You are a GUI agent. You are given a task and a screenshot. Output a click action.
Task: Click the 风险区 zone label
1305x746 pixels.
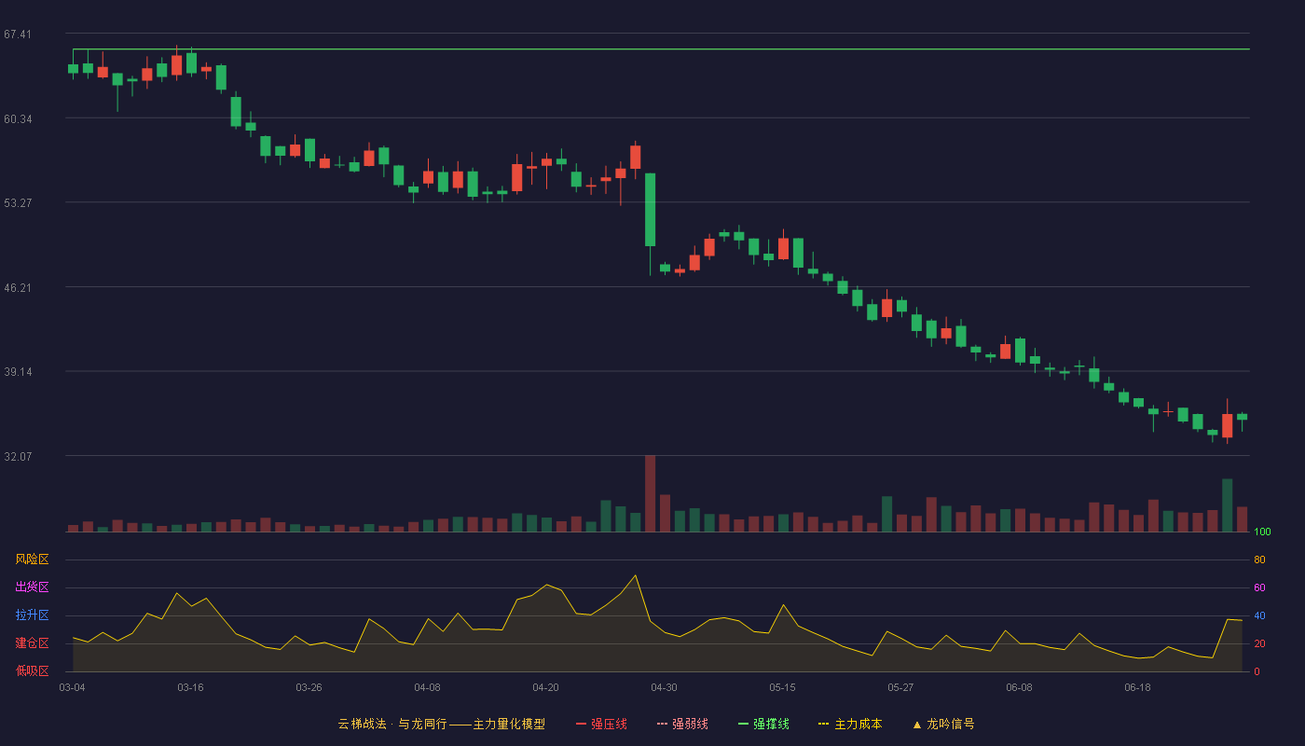pos(32,559)
